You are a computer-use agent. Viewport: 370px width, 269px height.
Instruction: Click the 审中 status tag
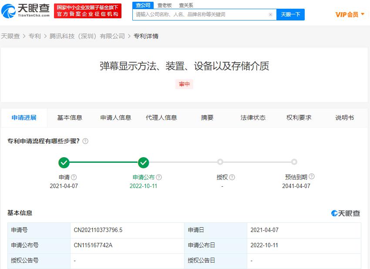tap(184, 84)
